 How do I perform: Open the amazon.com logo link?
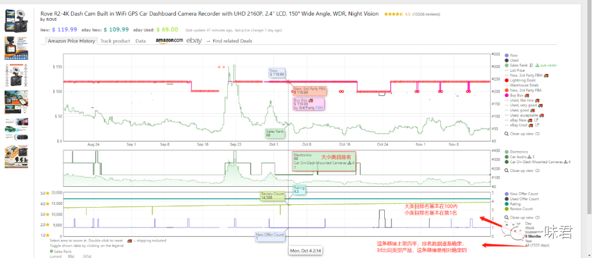coord(169,41)
